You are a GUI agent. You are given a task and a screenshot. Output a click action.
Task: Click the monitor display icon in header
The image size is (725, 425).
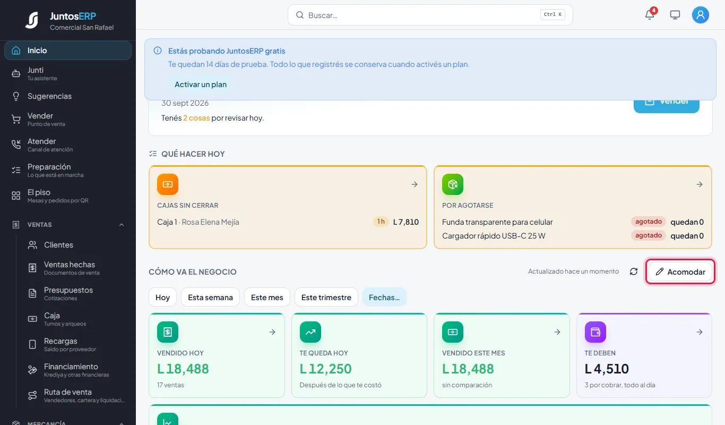pos(675,15)
